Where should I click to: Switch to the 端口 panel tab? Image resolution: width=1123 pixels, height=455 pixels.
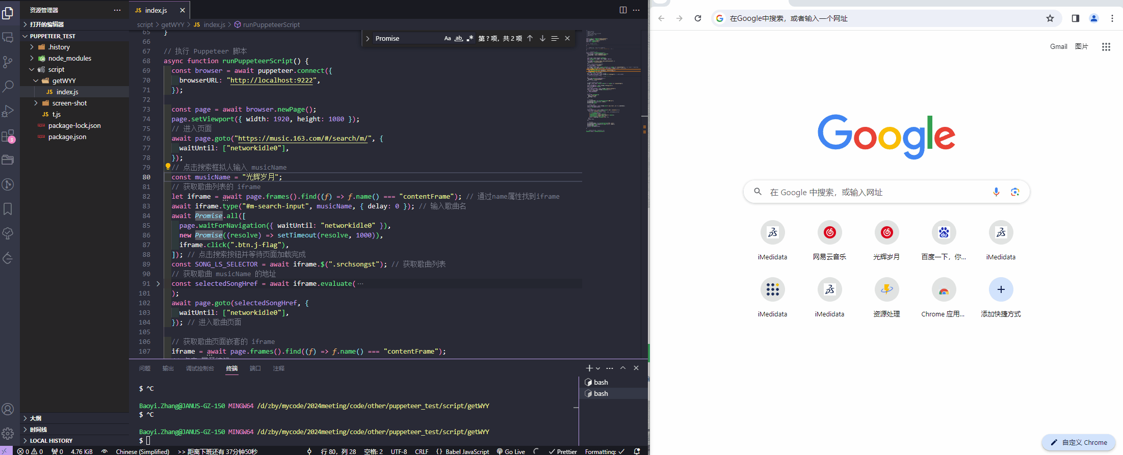click(255, 368)
